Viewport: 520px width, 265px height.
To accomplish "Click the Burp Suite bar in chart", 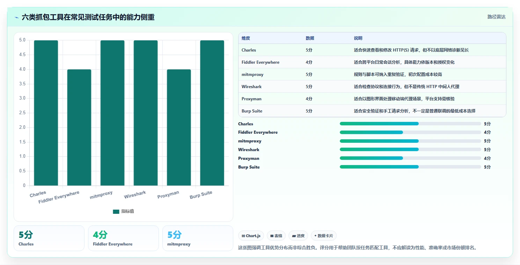I will [x=212, y=113].
